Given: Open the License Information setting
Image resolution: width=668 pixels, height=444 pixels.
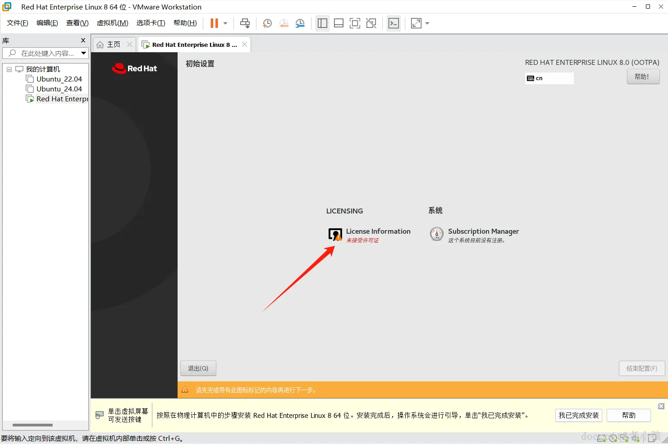Looking at the screenshot, I should [370, 235].
